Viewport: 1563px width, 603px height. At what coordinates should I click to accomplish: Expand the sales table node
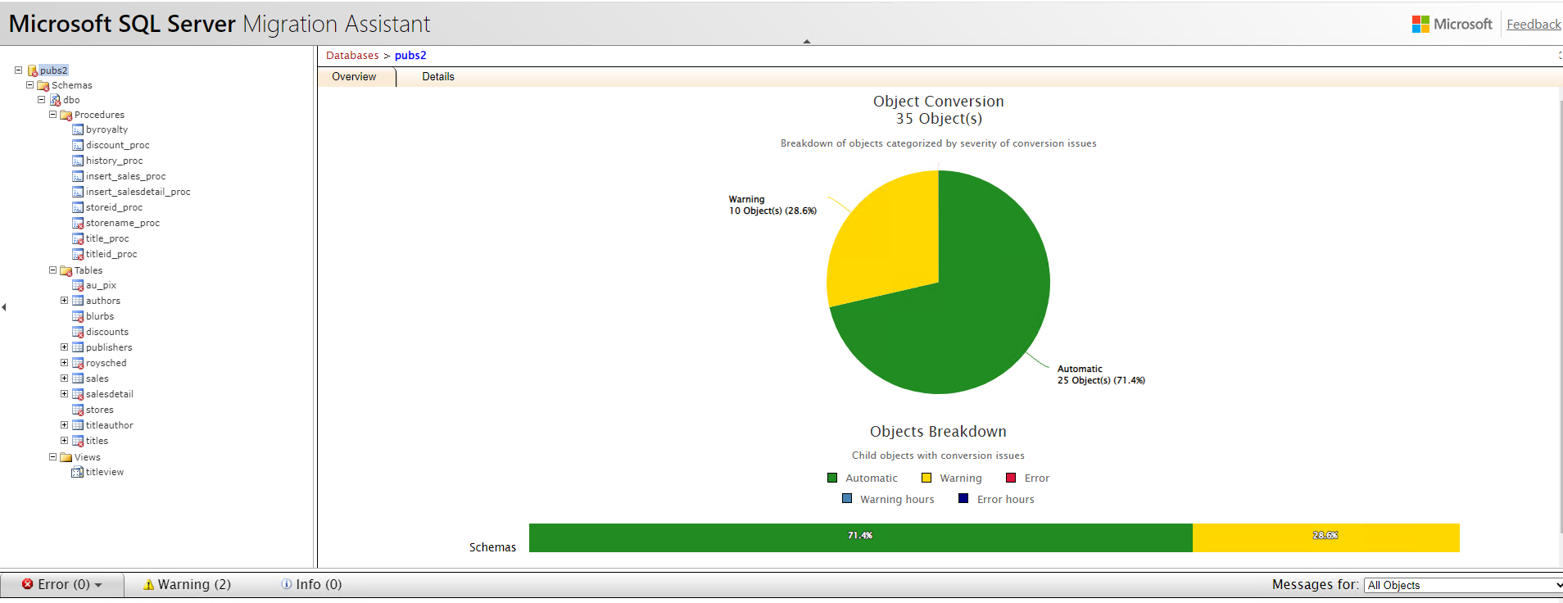click(x=64, y=379)
